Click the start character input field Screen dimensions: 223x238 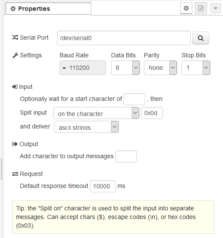pyautogui.click(x=134, y=99)
